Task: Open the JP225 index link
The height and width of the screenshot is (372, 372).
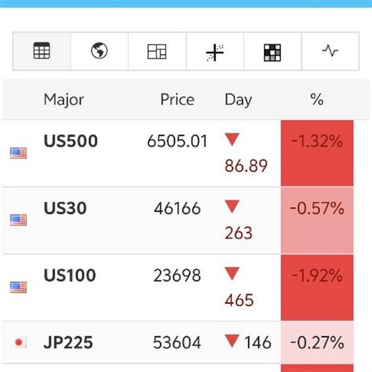Action: pos(67,342)
